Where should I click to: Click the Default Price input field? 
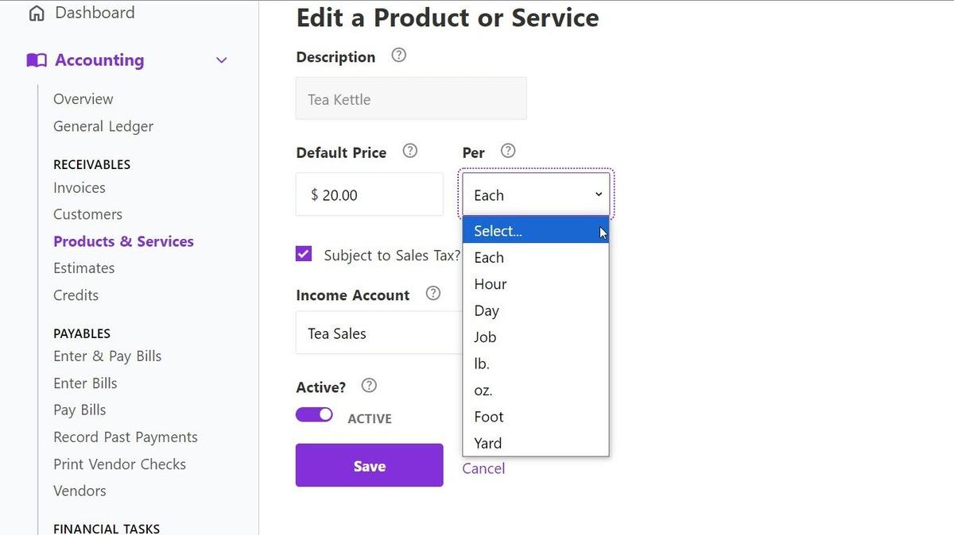tap(370, 194)
